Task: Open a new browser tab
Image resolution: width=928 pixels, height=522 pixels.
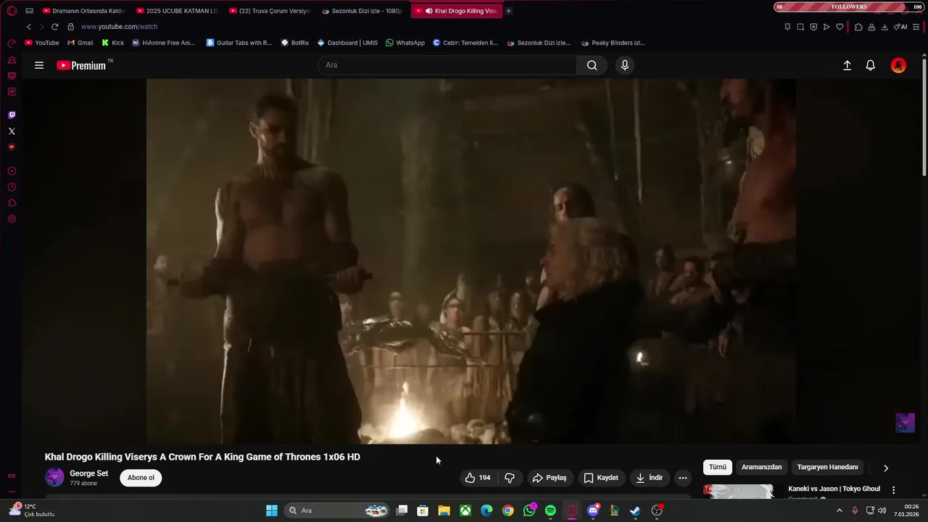Action: [508, 11]
